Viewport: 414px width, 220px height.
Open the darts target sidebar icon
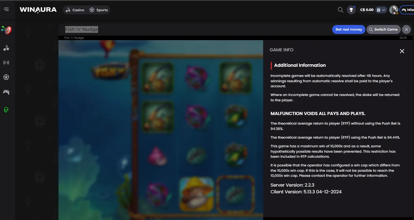tap(6, 30)
